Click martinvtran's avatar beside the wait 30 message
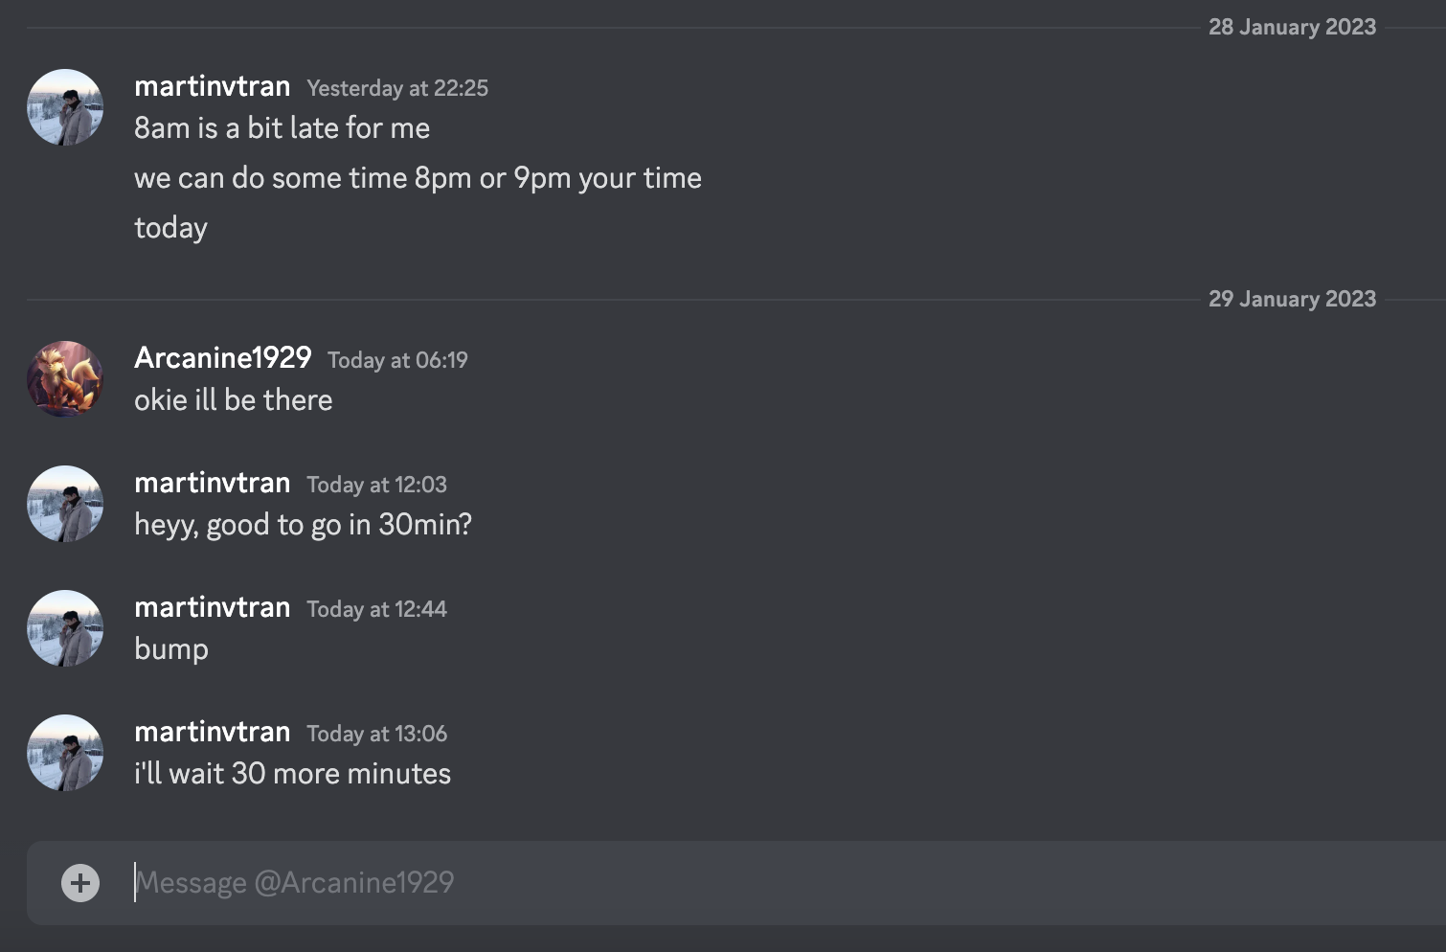The image size is (1446, 952). [x=65, y=753]
